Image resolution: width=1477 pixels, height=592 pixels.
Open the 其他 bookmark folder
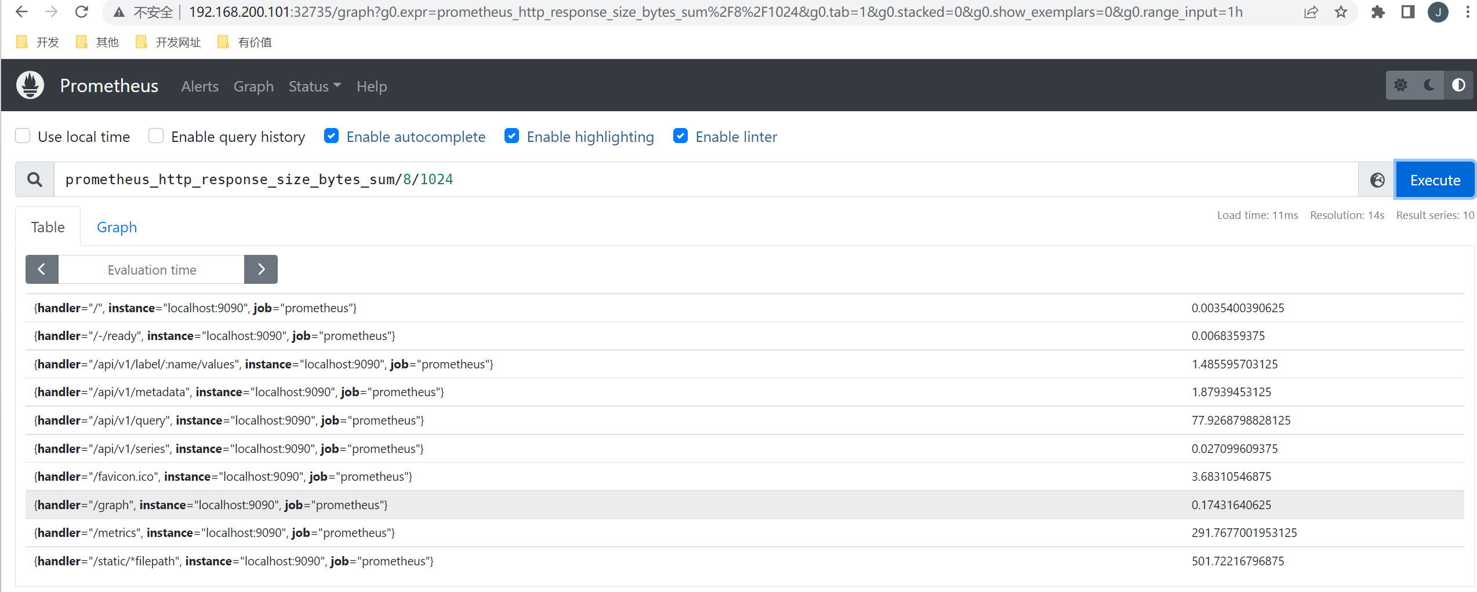(x=97, y=42)
